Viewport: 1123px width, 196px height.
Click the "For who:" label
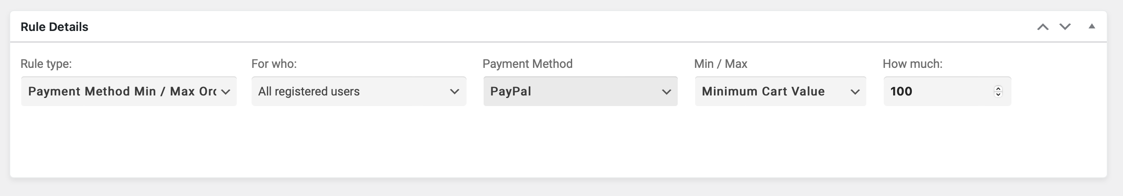274,64
